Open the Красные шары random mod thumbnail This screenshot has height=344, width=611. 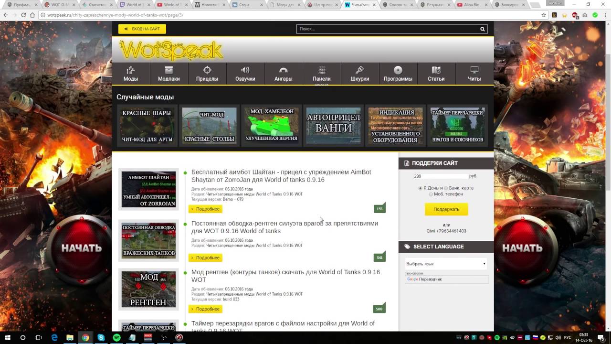tap(147, 126)
